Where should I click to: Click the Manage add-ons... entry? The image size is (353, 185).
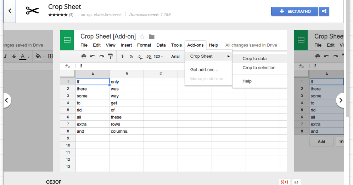pyautogui.click(x=208, y=79)
